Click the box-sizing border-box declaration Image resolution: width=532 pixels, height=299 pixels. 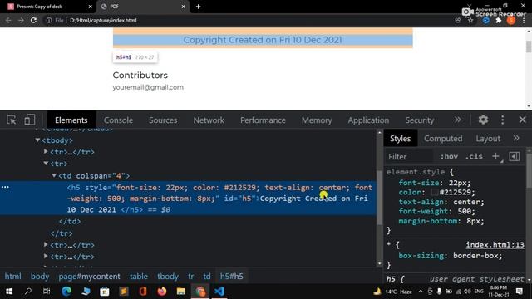pyautogui.click(x=451, y=256)
